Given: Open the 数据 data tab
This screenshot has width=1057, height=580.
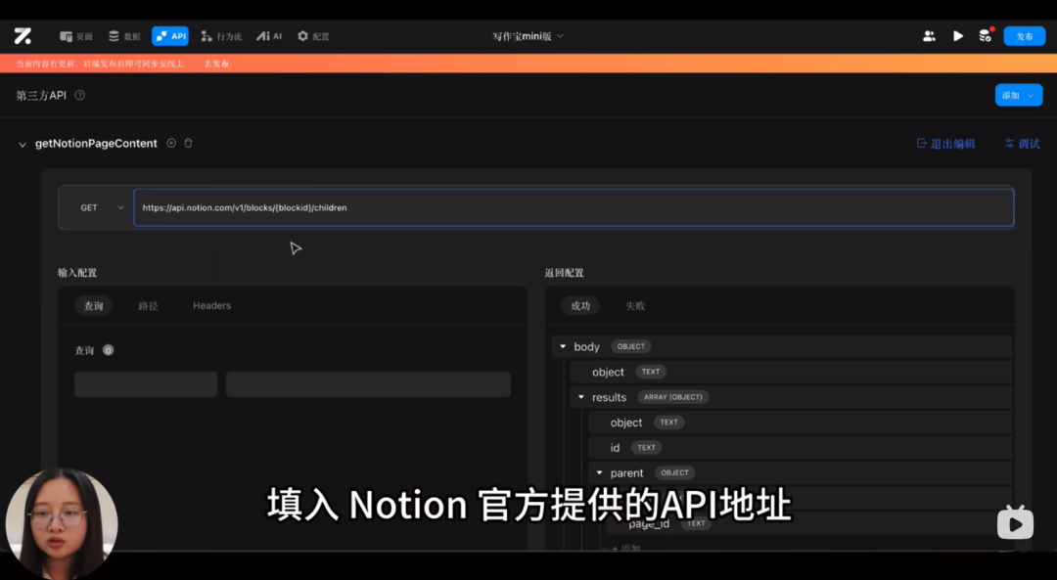Looking at the screenshot, I should (124, 36).
